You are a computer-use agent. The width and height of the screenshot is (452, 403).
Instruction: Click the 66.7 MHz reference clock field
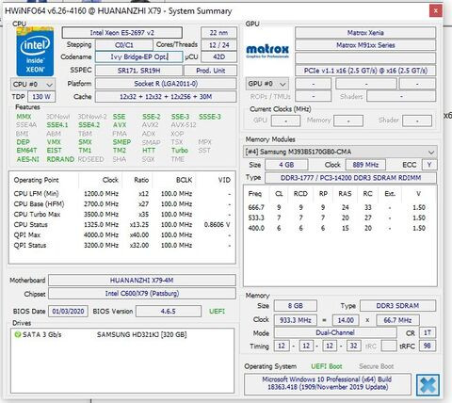397,320
